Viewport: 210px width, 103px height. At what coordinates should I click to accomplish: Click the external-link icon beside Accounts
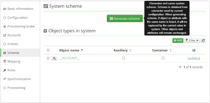point(5,35)
